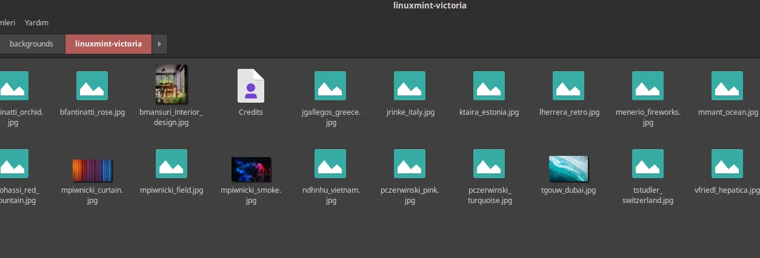This screenshot has width=760, height=258.
Task: Click the pczerwinski_turquoise.jpg file name
Action: pyautogui.click(x=490, y=195)
